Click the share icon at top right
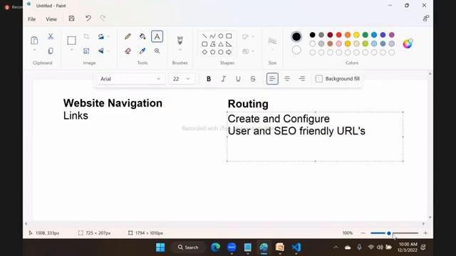The height and width of the screenshot is (256, 456). click(426, 18)
